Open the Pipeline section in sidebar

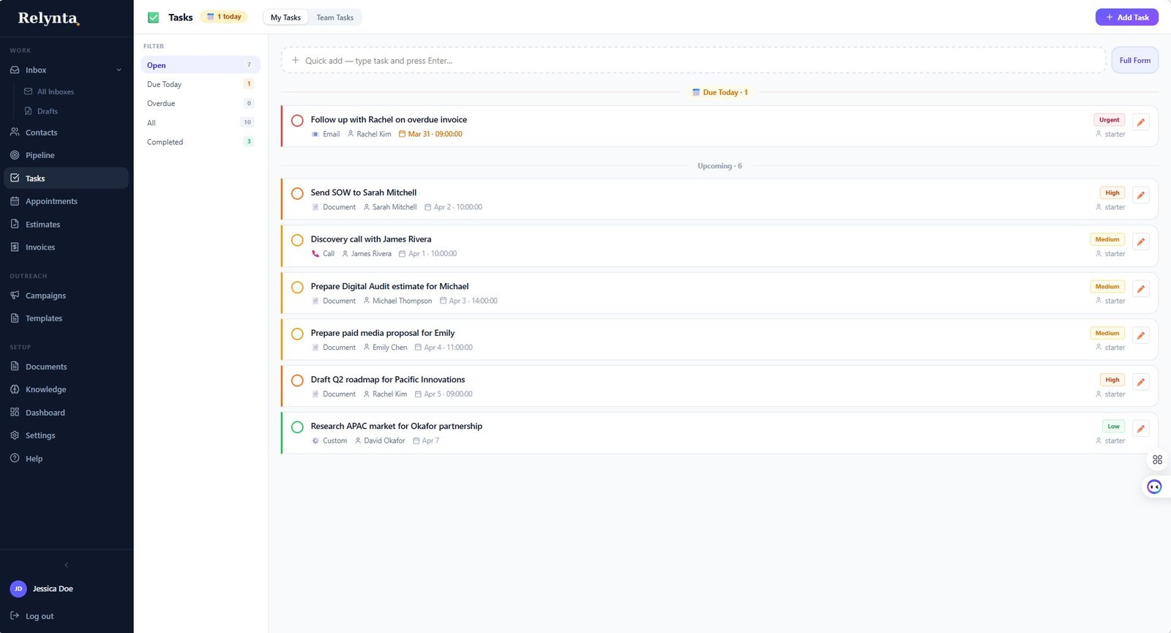(x=40, y=155)
